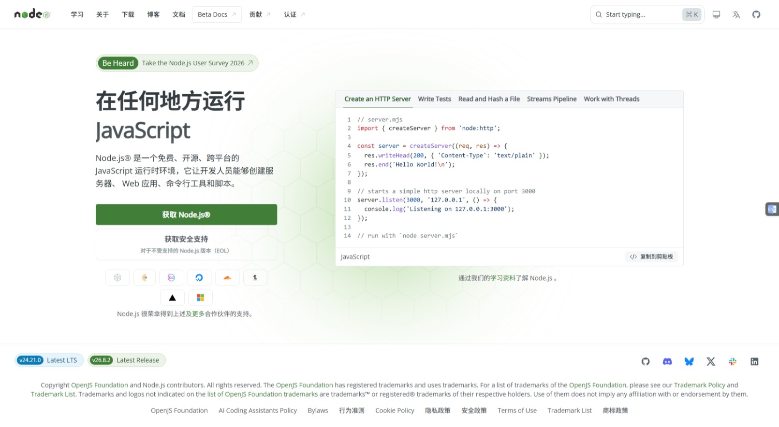
Task: Open the Cookie Policy footer link
Action: coord(395,411)
